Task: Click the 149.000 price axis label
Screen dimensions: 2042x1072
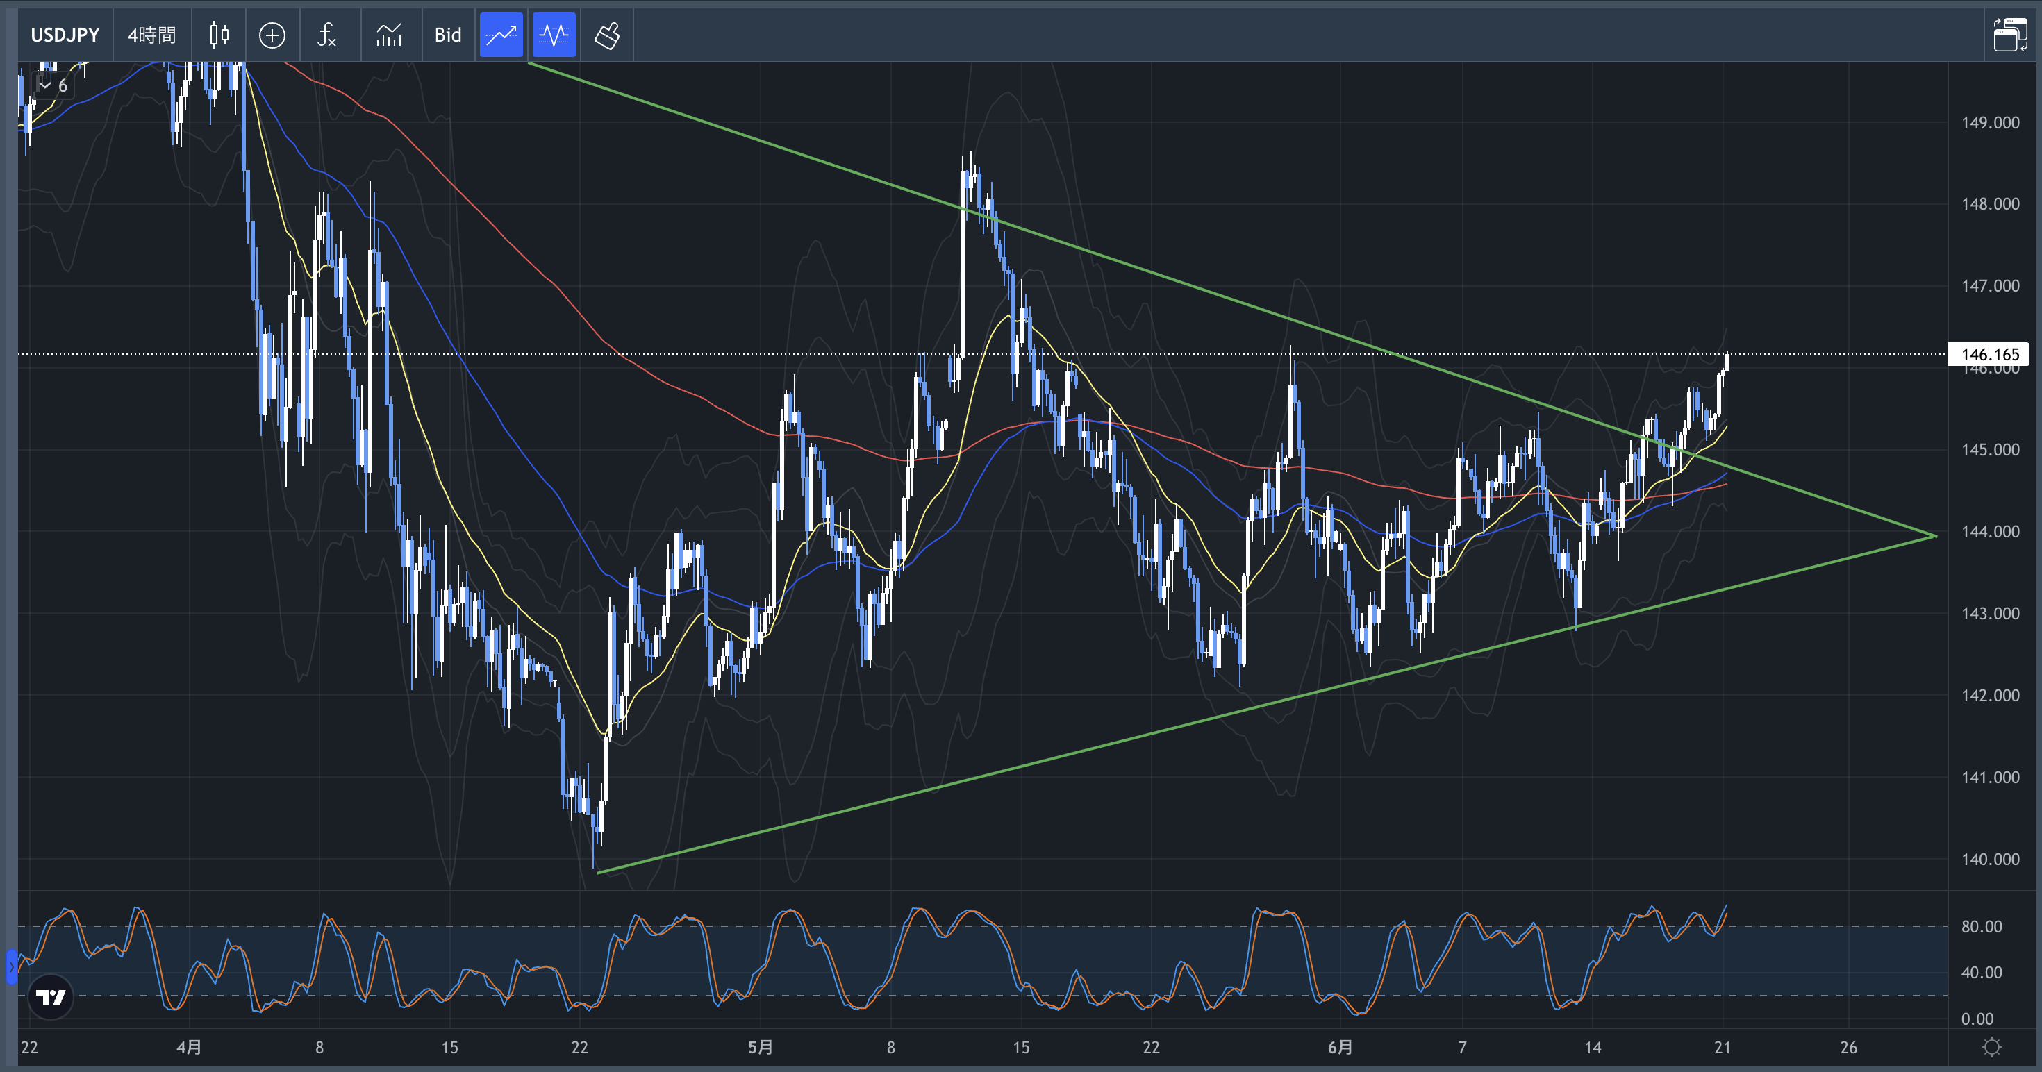Action: pyautogui.click(x=1990, y=122)
